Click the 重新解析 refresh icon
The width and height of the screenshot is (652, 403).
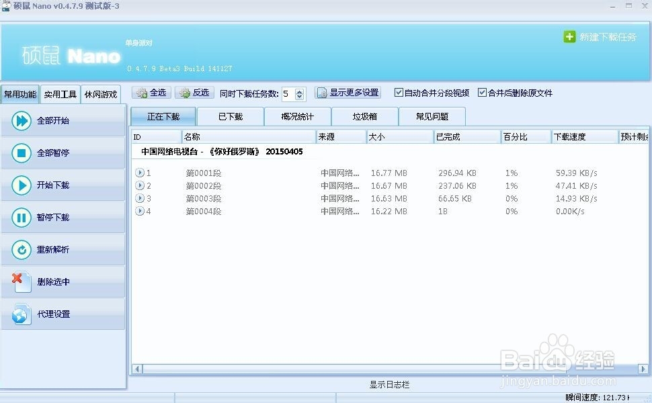[22, 250]
